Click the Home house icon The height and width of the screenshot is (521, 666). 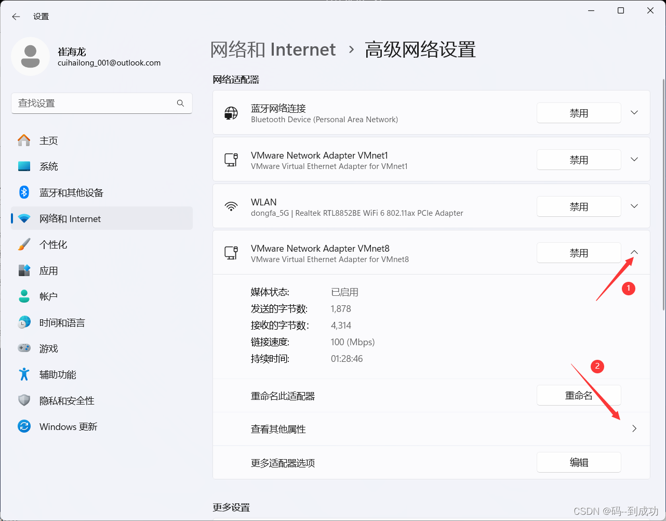(24, 140)
